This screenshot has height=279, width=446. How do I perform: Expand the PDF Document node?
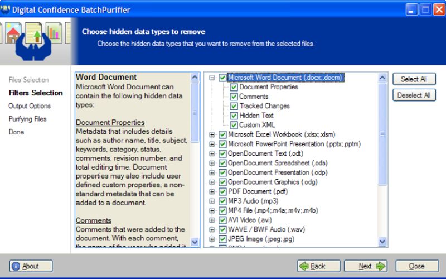(x=212, y=191)
